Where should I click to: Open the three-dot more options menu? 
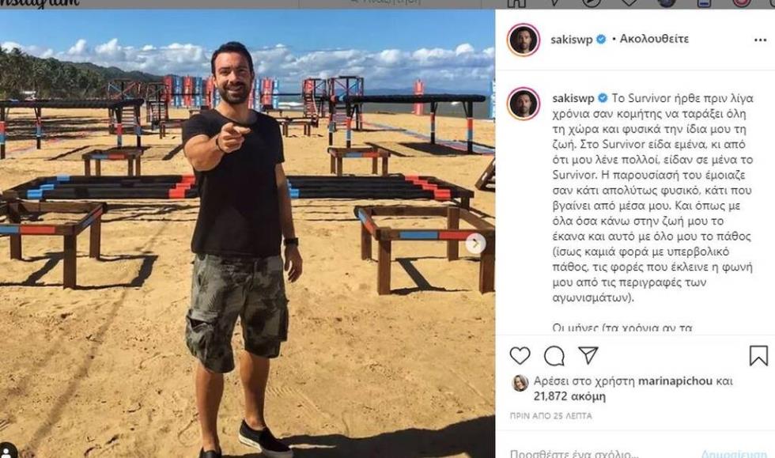point(760,40)
